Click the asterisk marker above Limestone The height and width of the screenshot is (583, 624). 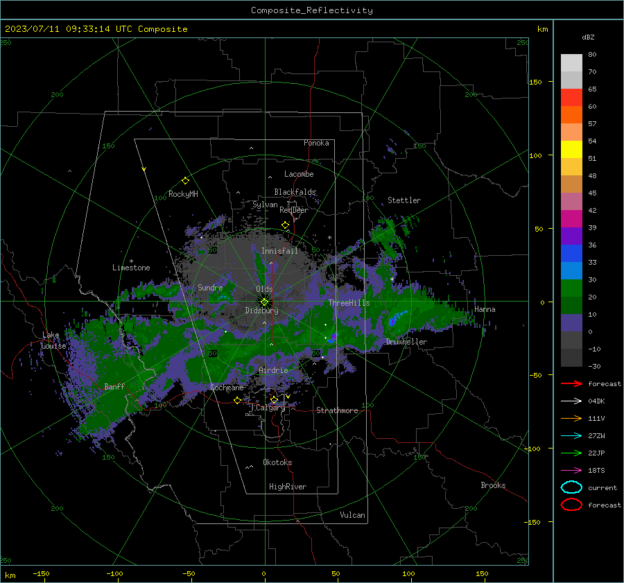coord(131,261)
